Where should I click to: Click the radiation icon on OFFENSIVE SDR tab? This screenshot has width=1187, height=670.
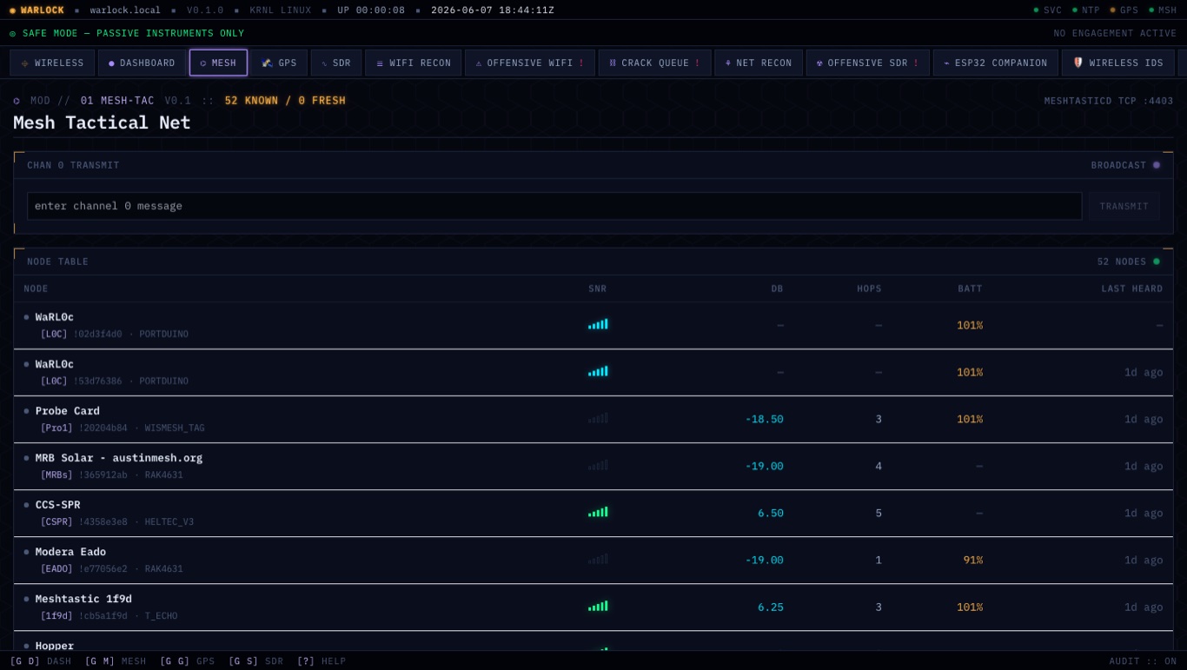coord(819,63)
